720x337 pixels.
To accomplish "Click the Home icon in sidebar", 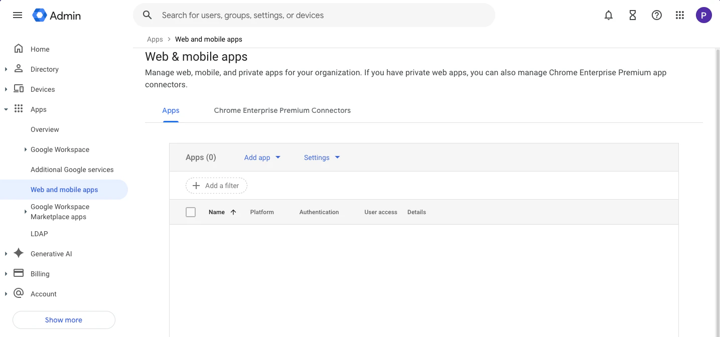I will (18, 49).
